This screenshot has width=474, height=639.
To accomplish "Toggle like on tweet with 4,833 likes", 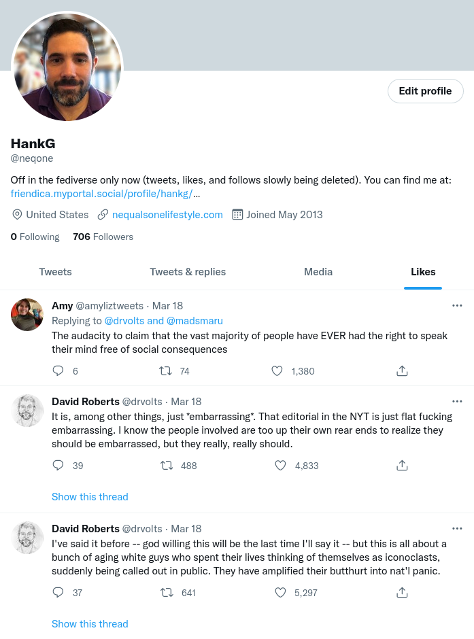I will [x=279, y=466].
